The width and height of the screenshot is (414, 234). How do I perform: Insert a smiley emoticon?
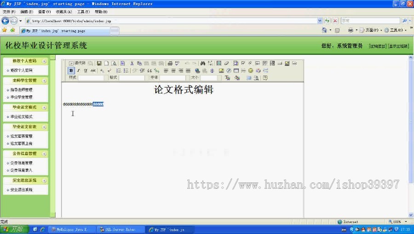[251, 70]
